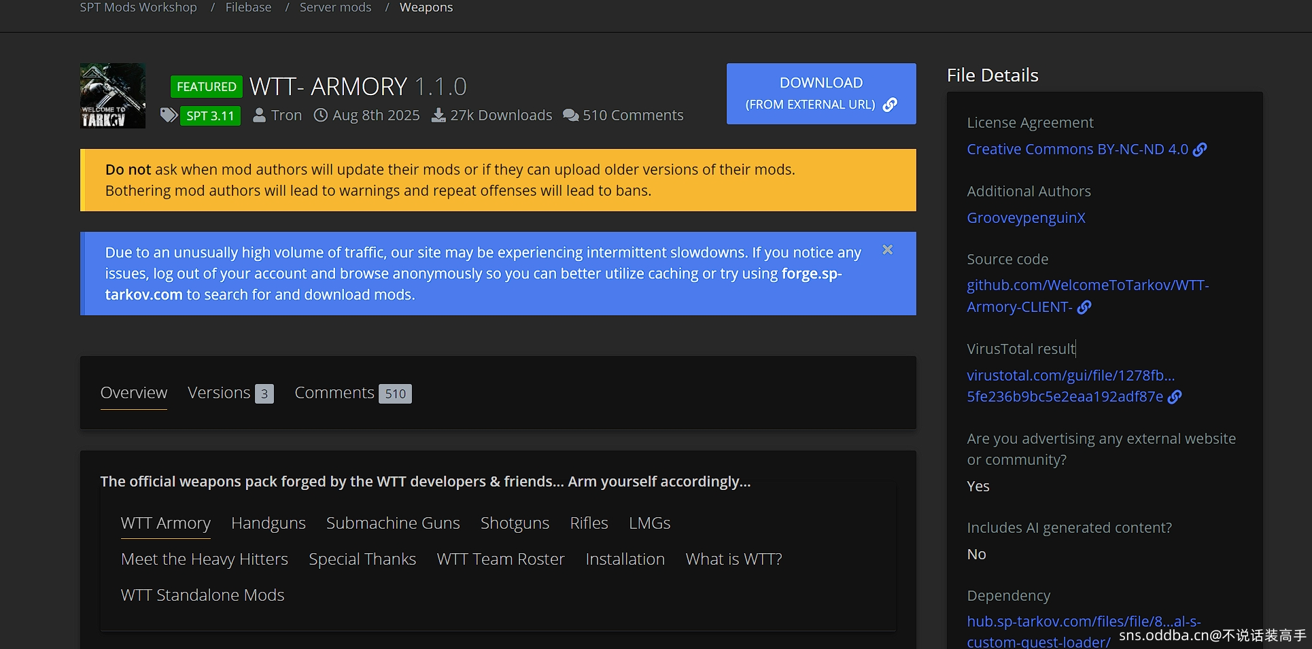Open Meet the Heavy Hitters section
1312x649 pixels.
(205, 559)
